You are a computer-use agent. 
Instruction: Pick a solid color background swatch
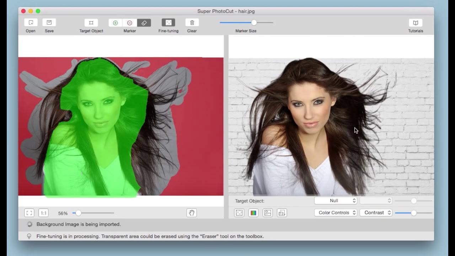coord(253,213)
